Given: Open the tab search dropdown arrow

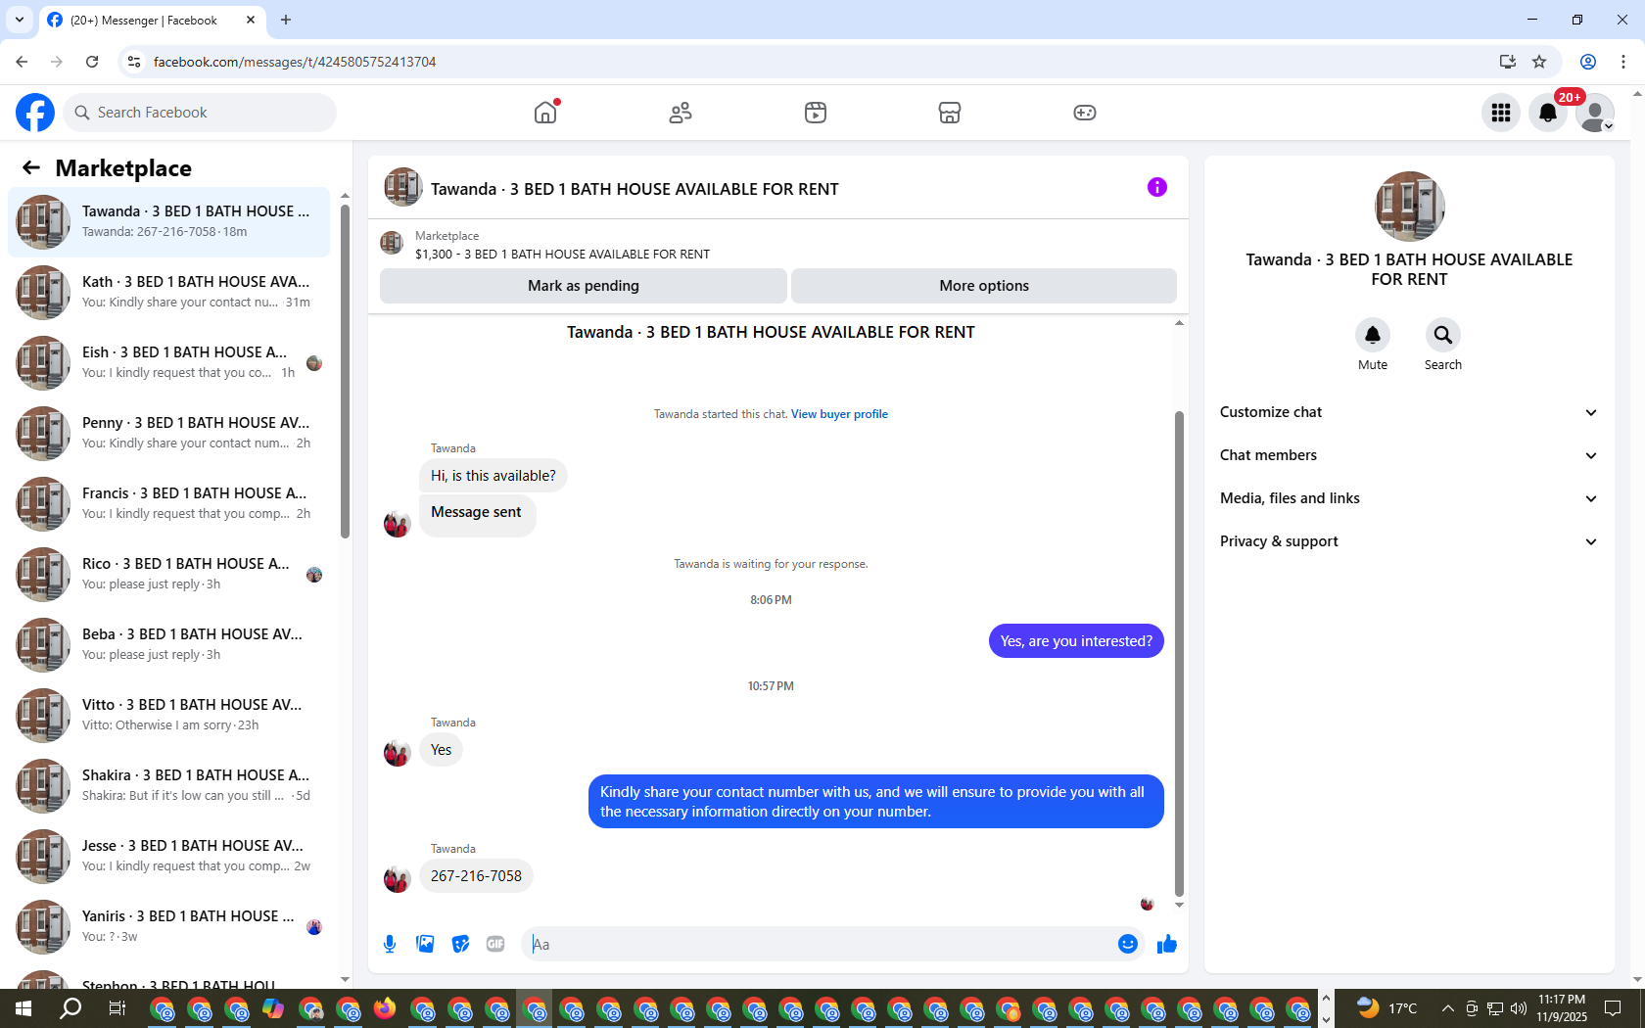Looking at the screenshot, I should pyautogui.click(x=20, y=20).
